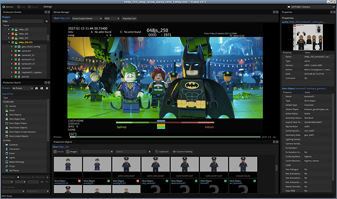Viewport: 337px width, 199px height.
Task: Collapse the 048js_250 (37) shot
Action: click(x=9, y=42)
